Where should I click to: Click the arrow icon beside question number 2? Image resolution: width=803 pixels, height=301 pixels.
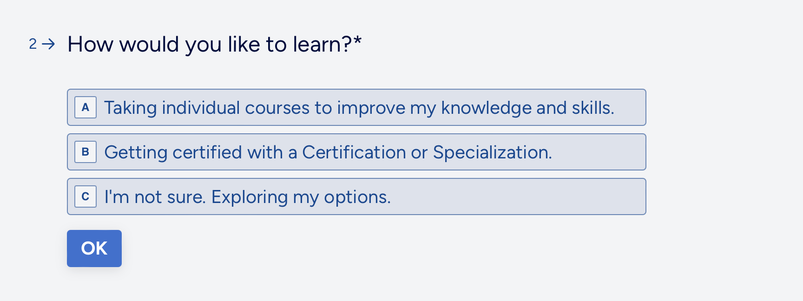click(x=48, y=44)
